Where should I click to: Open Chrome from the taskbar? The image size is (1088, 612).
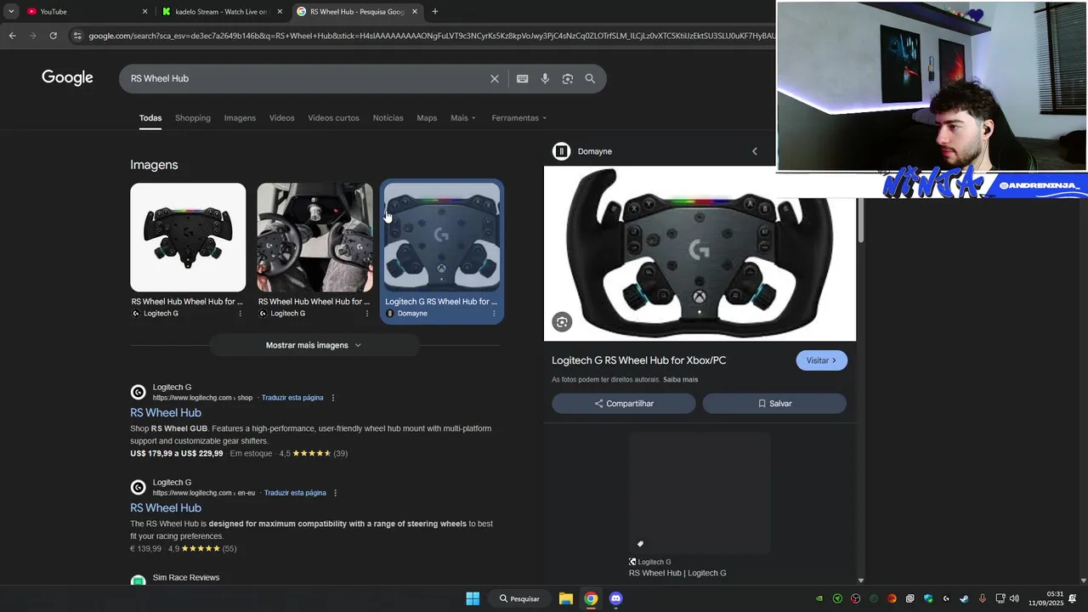tap(591, 598)
